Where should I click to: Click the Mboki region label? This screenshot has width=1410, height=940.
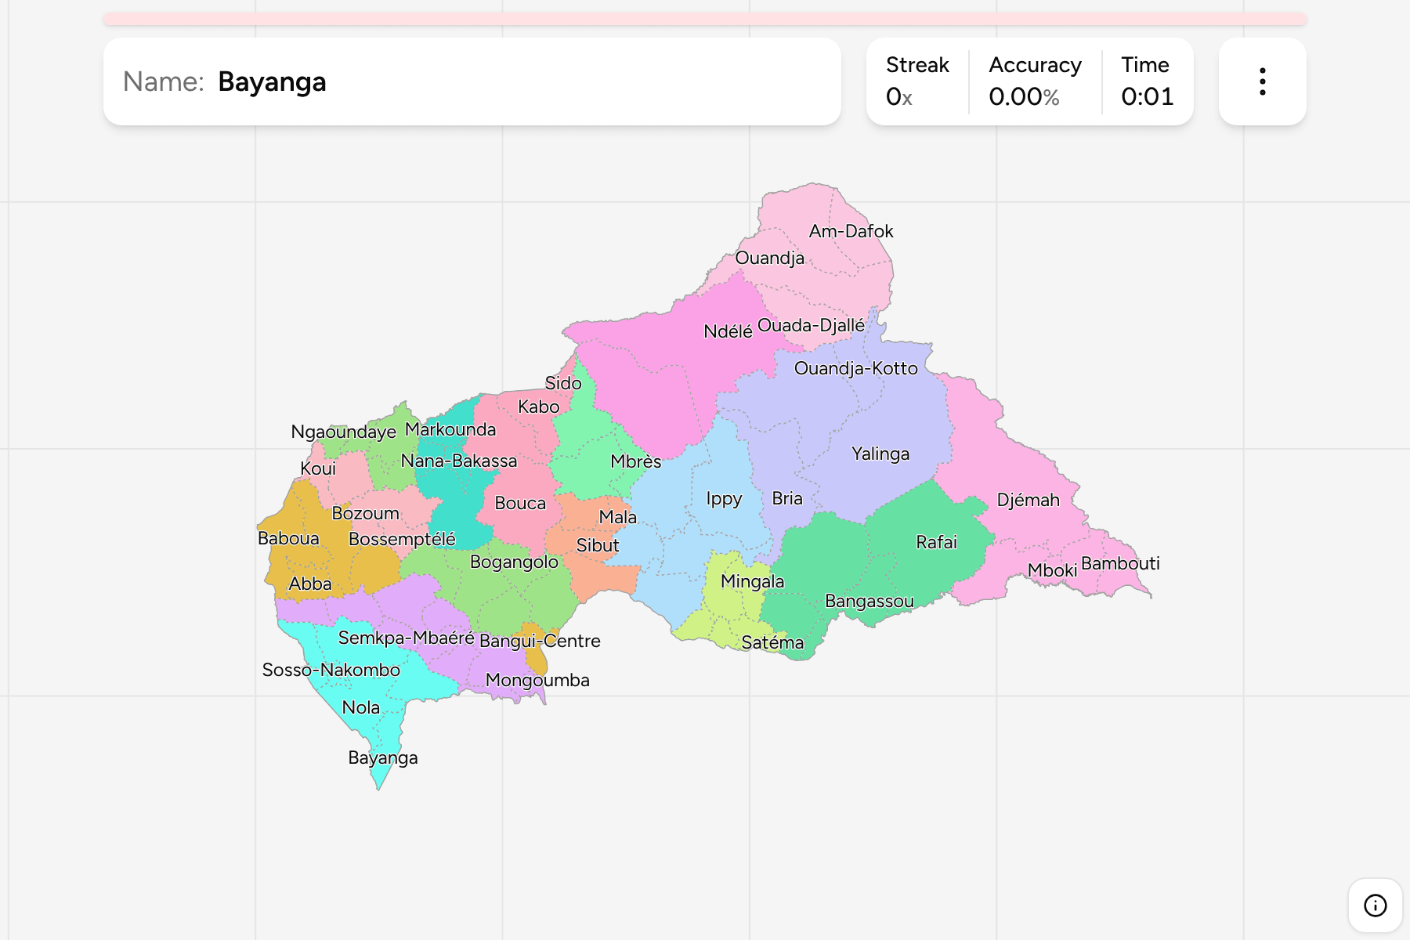pos(1052,570)
